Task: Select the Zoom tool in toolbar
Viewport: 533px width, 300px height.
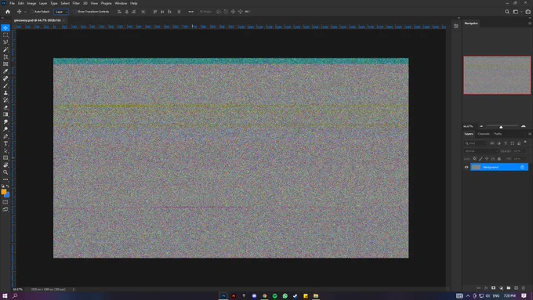Action: [x=5, y=172]
